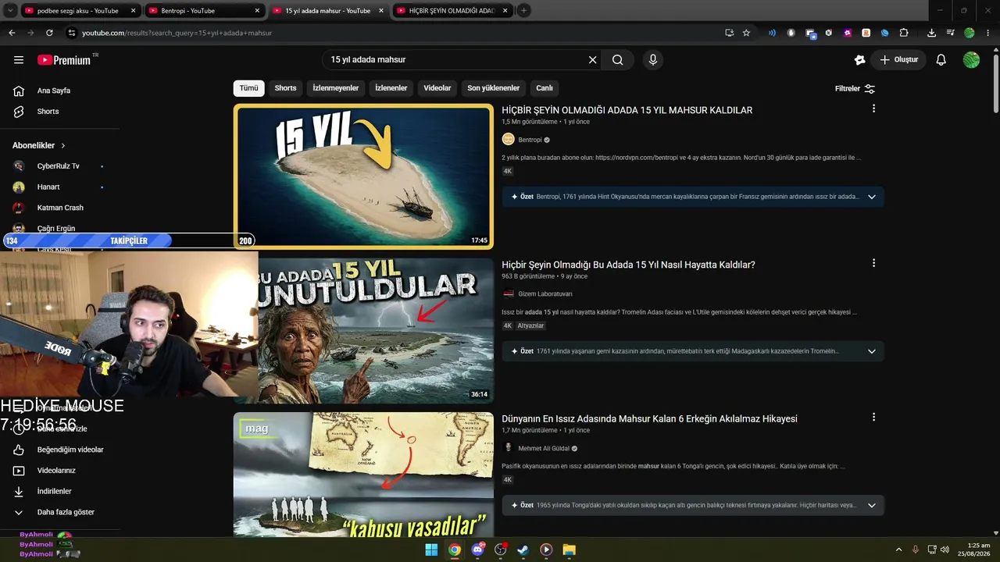Open Chrome media controls icon
Image resolution: width=1000 pixels, height=562 pixels.
(x=950, y=33)
